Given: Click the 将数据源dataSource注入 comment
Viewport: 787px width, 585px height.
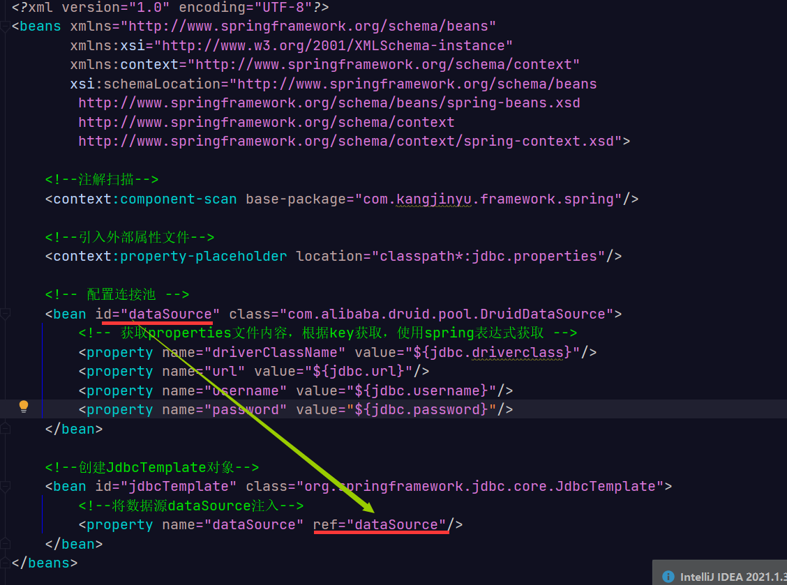Looking at the screenshot, I should pyautogui.click(x=191, y=506).
